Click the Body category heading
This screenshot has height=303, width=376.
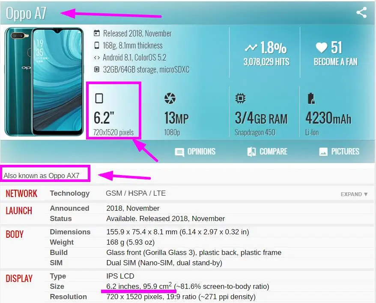pyautogui.click(x=15, y=234)
